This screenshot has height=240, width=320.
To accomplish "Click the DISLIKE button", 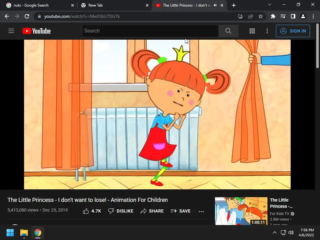I will tap(121, 211).
